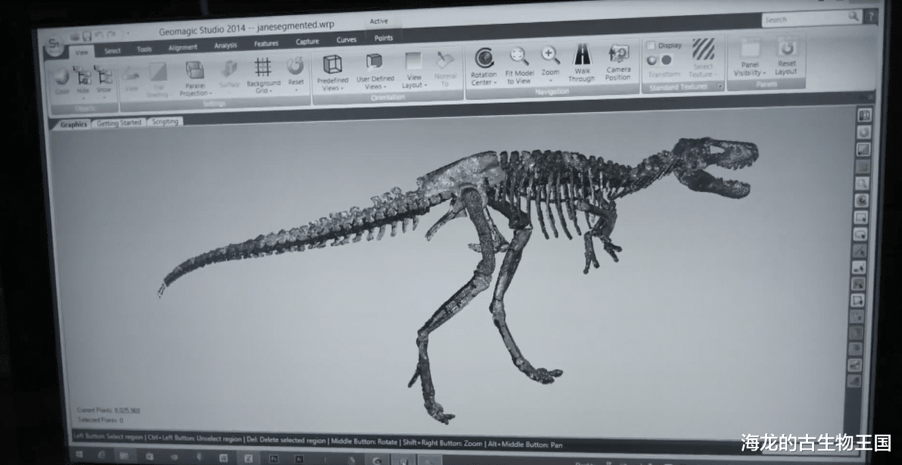Switch to the Scripting tab
This screenshot has width=902, height=465.
(x=165, y=122)
